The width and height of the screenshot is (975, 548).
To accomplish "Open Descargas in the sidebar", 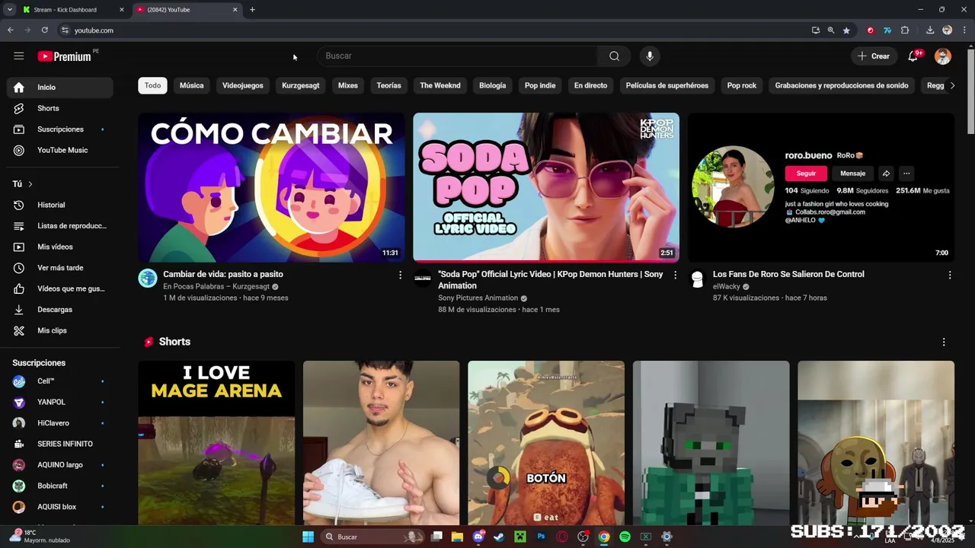I will click(x=59, y=310).
